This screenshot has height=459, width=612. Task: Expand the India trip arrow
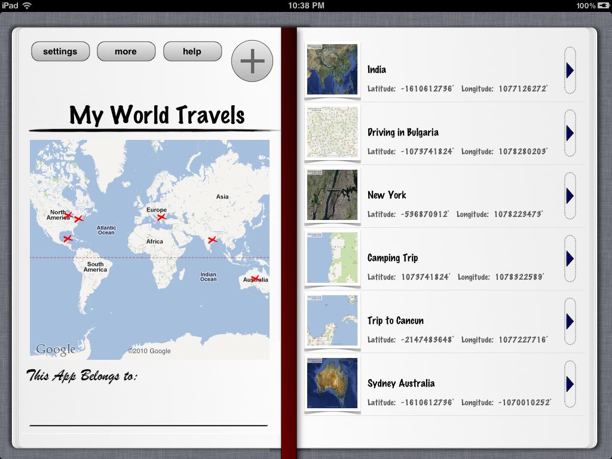[570, 71]
